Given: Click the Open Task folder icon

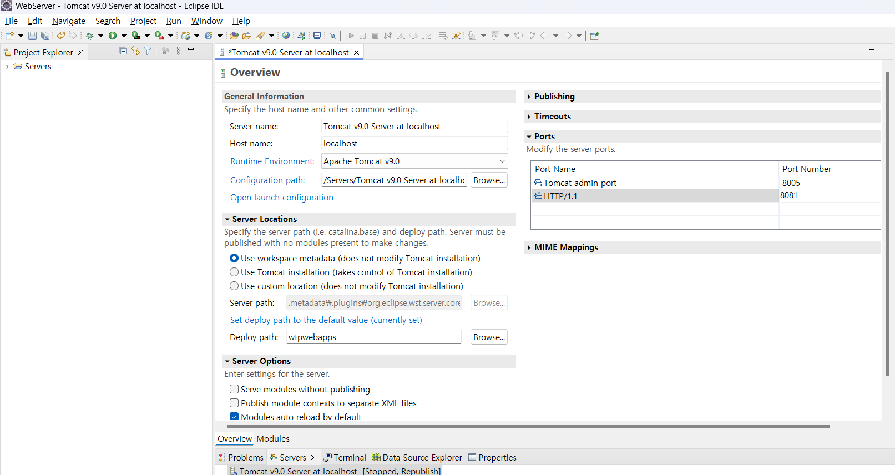Looking at the screenshot, I should coord(246,36).
